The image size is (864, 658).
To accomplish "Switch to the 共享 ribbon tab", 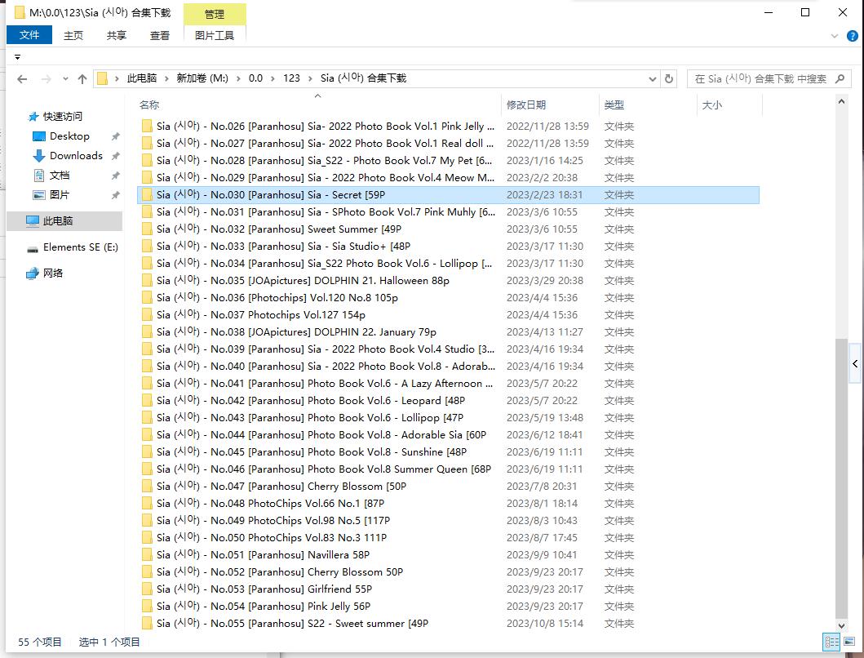I will pos(117,35).
